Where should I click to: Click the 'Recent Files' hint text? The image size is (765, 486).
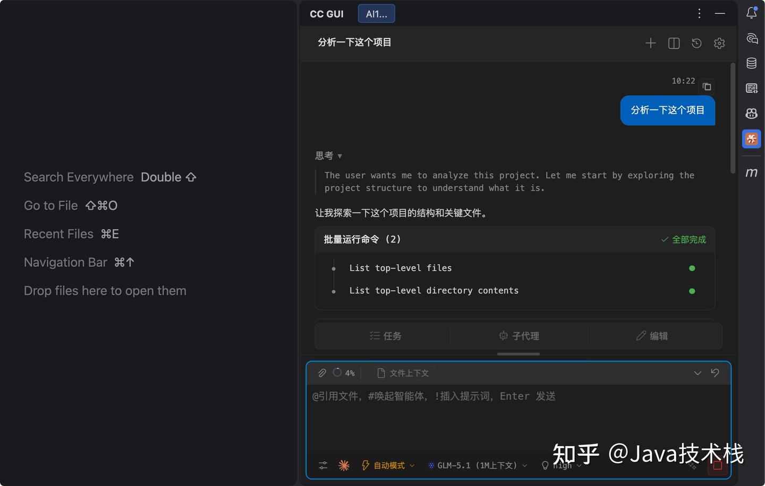58,234
